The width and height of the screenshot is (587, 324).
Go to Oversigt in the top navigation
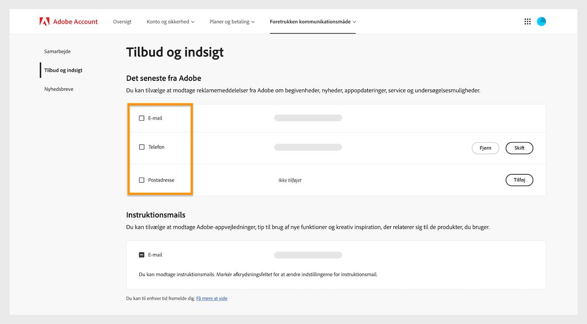[x=122, y=21]
